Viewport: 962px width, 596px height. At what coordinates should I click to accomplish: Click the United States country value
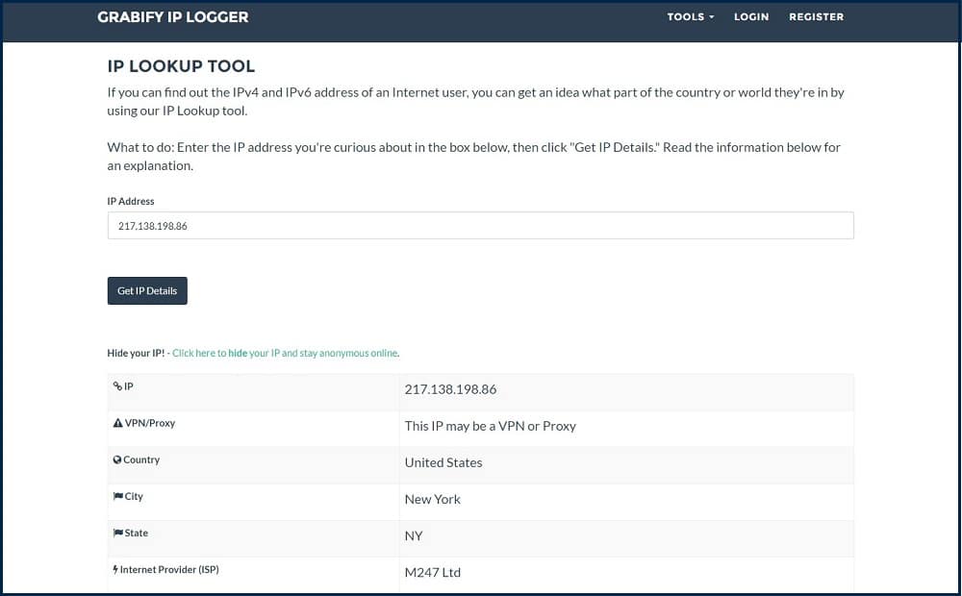[x=443, y=462]
